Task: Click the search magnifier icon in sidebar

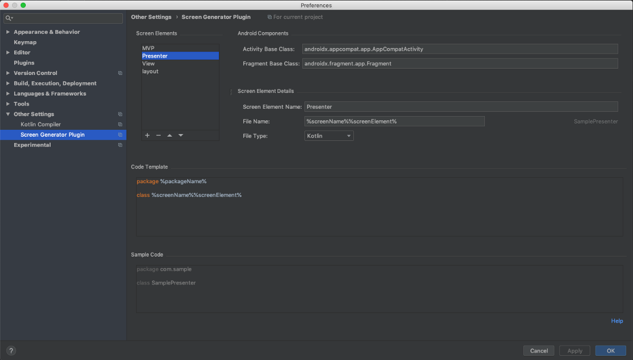Action: click(9, 18)
